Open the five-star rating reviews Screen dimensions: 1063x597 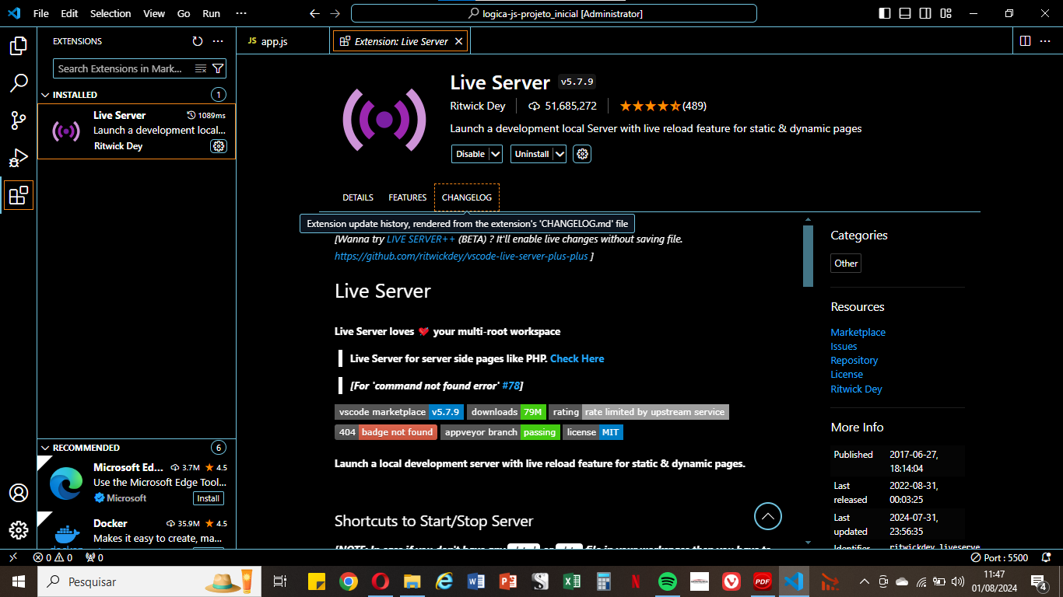[x=663, y=106]
